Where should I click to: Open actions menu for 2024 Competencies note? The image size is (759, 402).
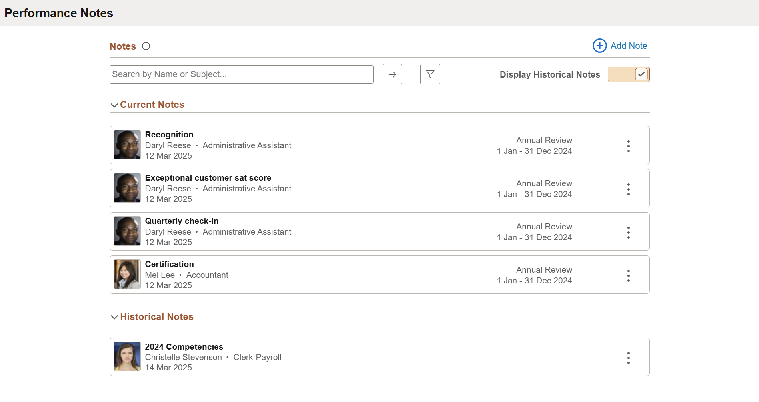(x=629, y=358)
